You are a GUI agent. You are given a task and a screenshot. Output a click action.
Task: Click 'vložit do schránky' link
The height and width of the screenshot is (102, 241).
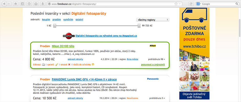pyautogui.click(x=82, y=65)
